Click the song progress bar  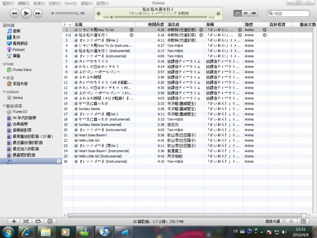pyautogui.click(x=158, y=17)
